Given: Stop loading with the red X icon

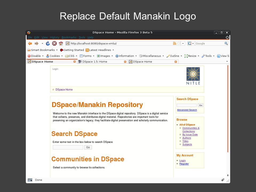Looking at the screenshot, I should (54, 43).
